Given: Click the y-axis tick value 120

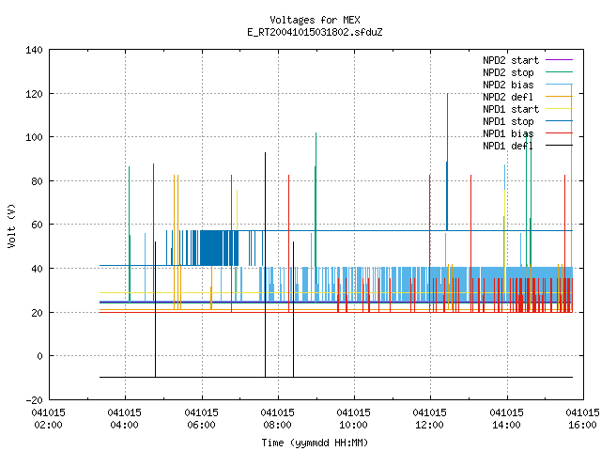Looking at the screenshot, I should (34, 94).
